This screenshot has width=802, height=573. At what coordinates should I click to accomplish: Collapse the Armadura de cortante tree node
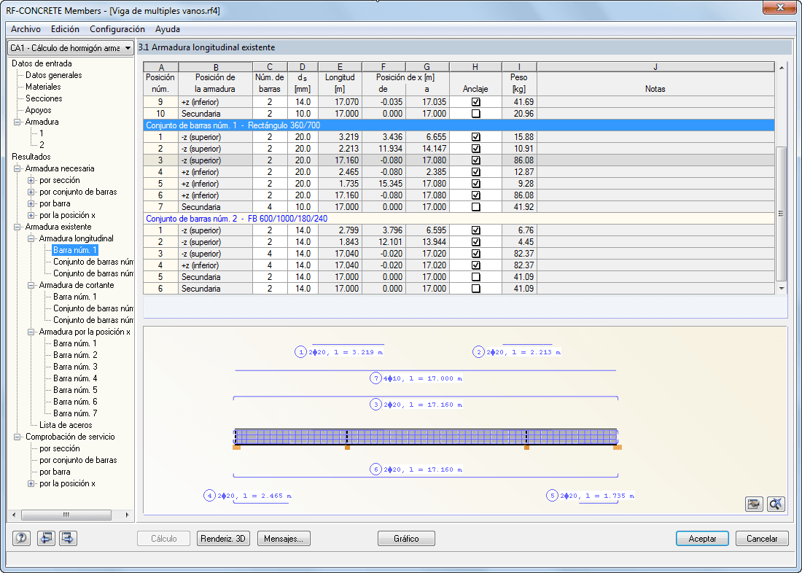pos(31,285)
